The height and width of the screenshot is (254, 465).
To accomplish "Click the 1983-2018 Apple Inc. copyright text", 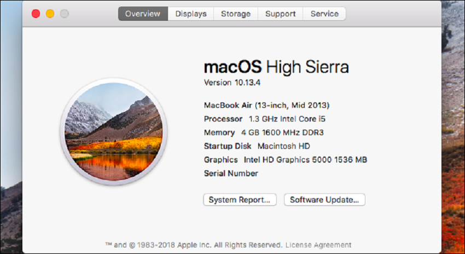I will [x=193, y=245].
